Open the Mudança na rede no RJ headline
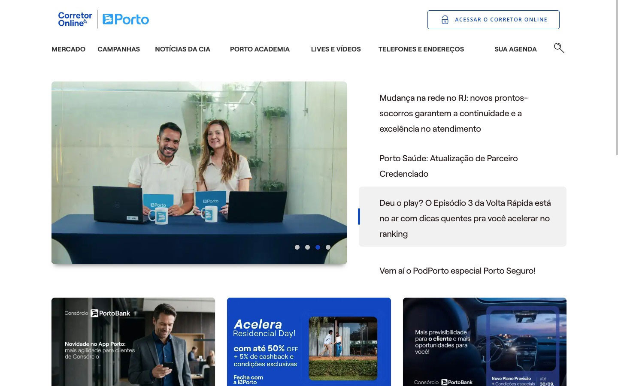 click(454, 113)
